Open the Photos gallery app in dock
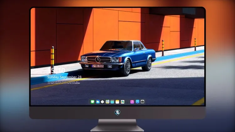 click(123, 102)
